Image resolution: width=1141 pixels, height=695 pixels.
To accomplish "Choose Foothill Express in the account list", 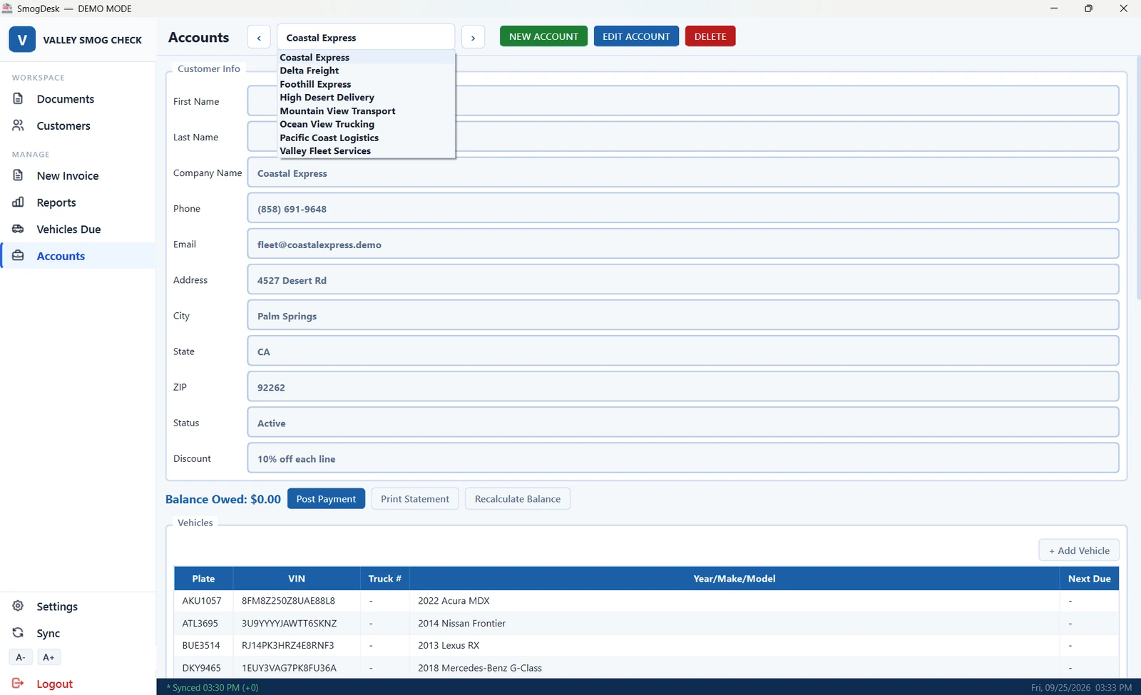I will pyautogui.click(x=366, y=84).
